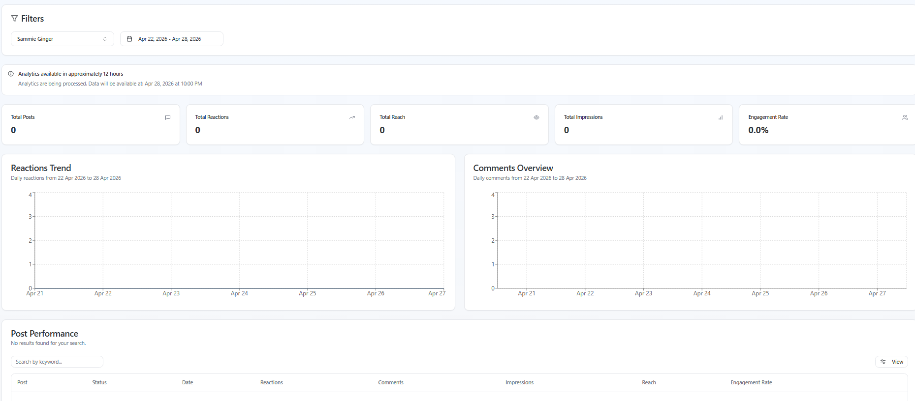The width and height of the screenshot is (915, 401).
Task: Open the View column options button
Action: (891, 362)
